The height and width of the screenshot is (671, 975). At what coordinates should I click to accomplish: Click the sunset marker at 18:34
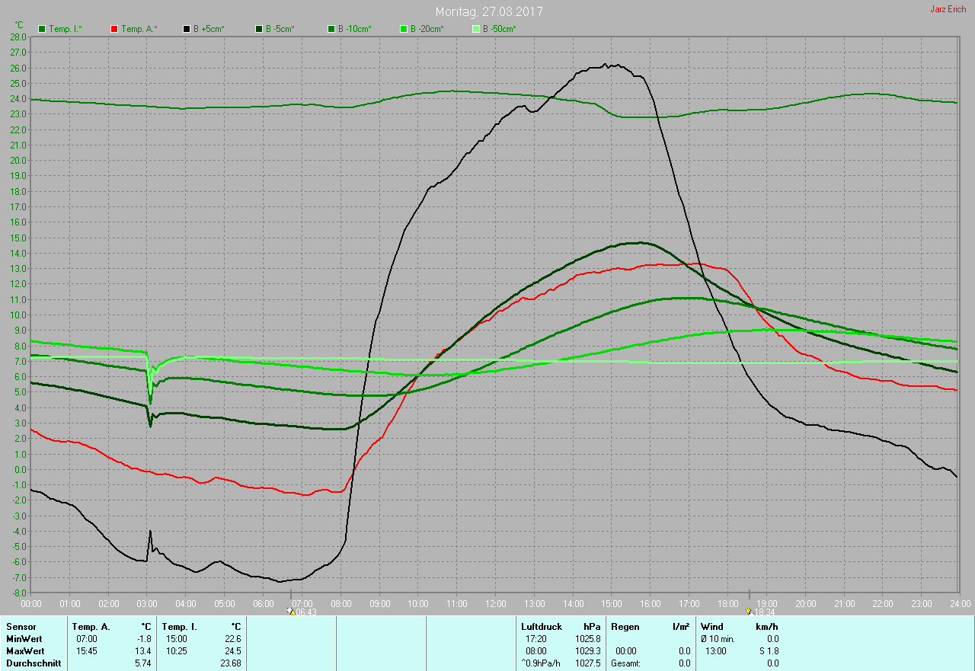pos(750,611)
